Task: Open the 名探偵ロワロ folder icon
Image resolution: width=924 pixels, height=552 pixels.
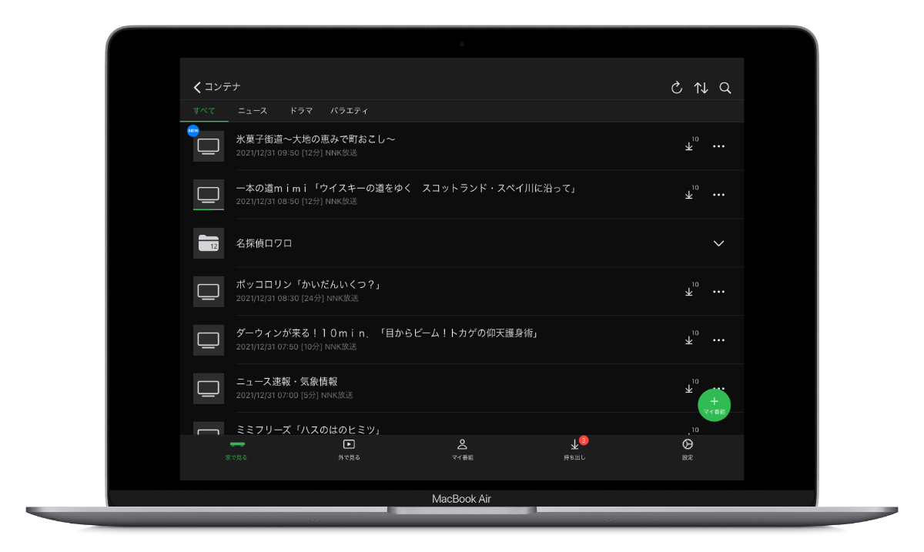Action: pos(209,243)
